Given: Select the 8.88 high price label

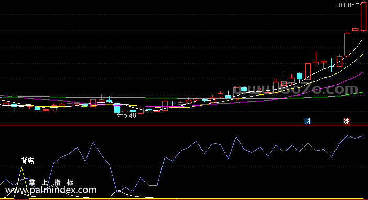Looking at the screenshot, I should coord(345,5).
